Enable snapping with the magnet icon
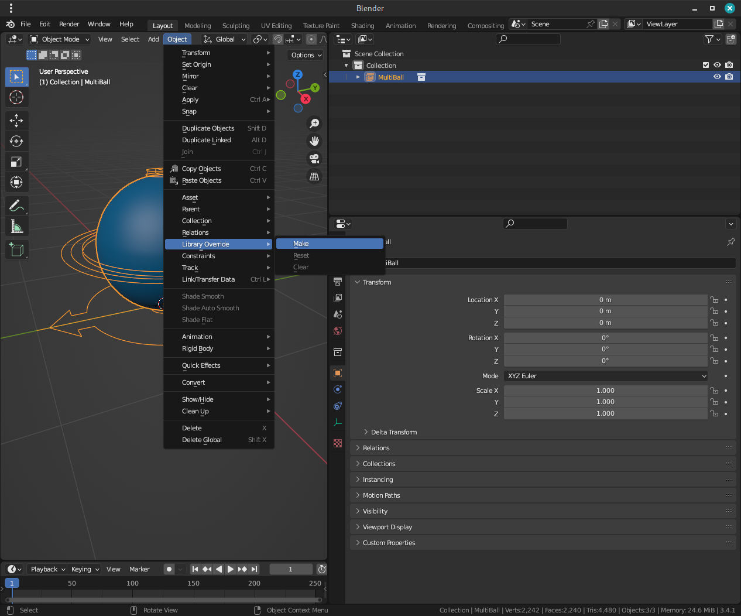The image size is (741, 616). click(x=278, y=39)
